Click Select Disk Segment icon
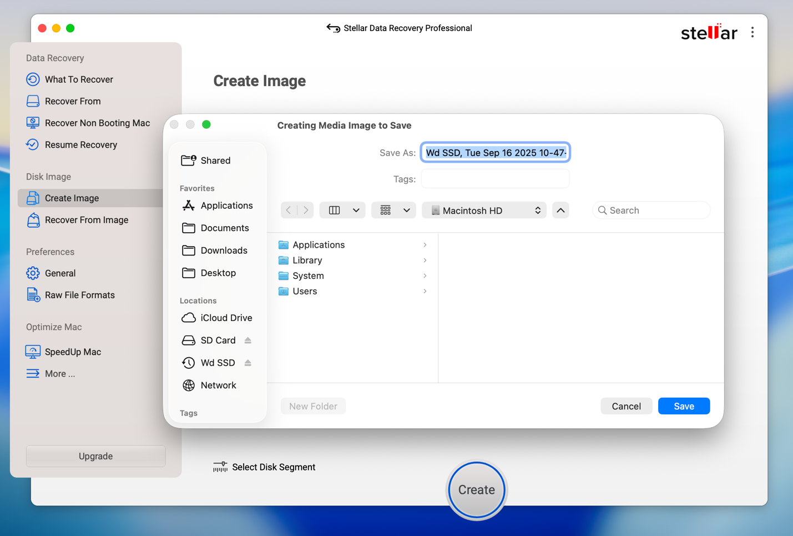 tap(220, 467)
